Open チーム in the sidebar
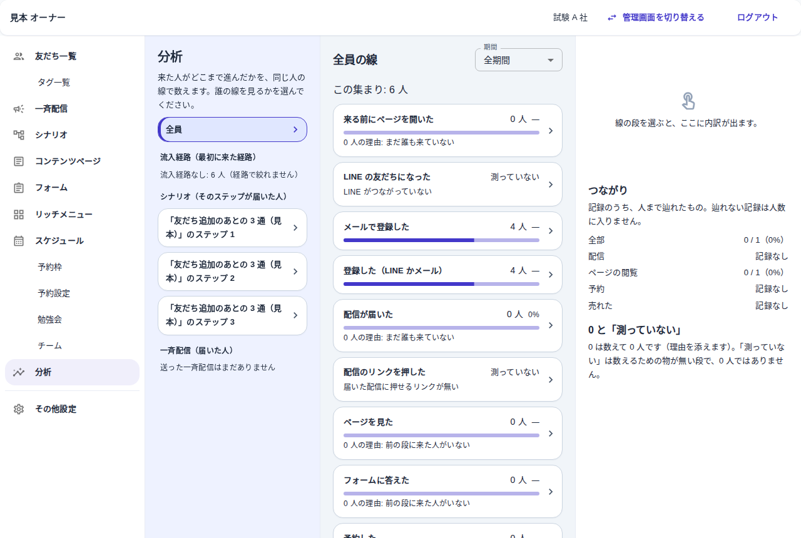The height and width of the screenshot is (538, 801). coord(49,346)
